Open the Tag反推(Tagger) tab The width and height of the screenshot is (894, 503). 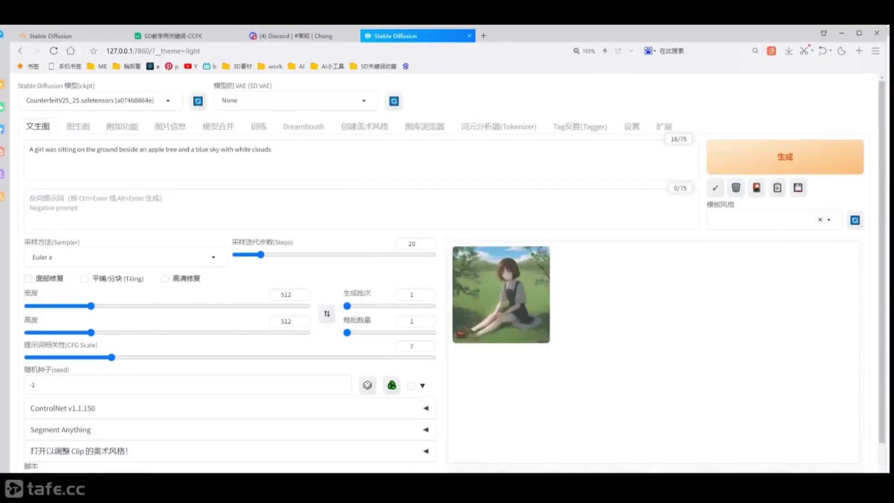[x=580, y=126]
